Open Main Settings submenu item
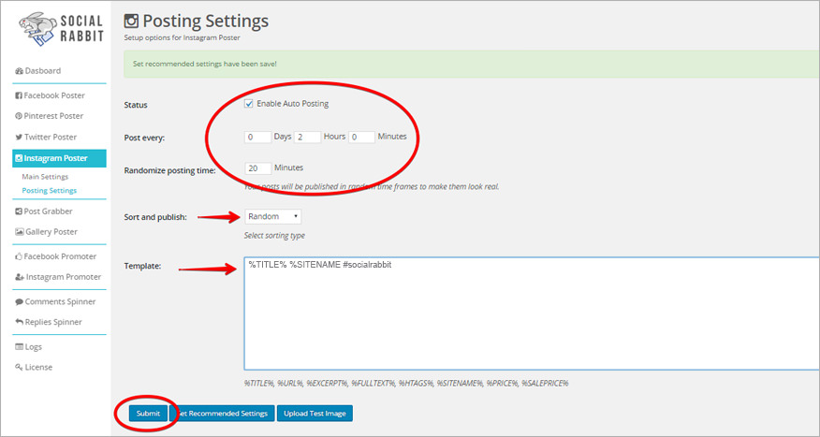Image resolution: width=820 pixels, height=437 pixels. (45, 177)
